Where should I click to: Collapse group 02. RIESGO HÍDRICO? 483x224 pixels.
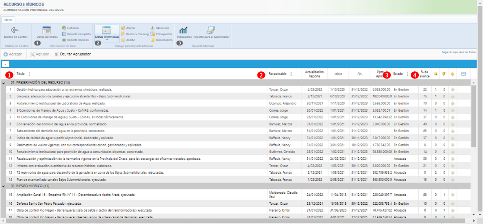click(3, 186)
